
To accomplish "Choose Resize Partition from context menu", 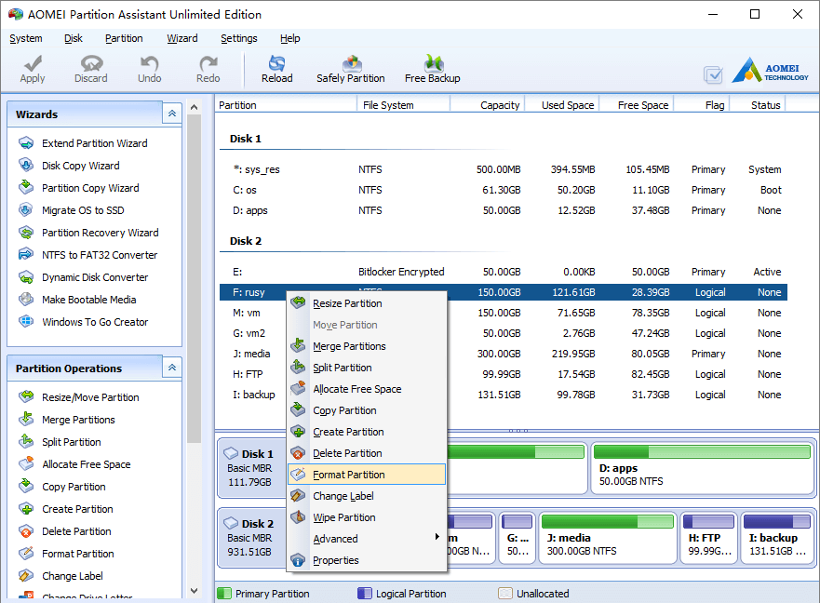I will click(x=367, y=303).
